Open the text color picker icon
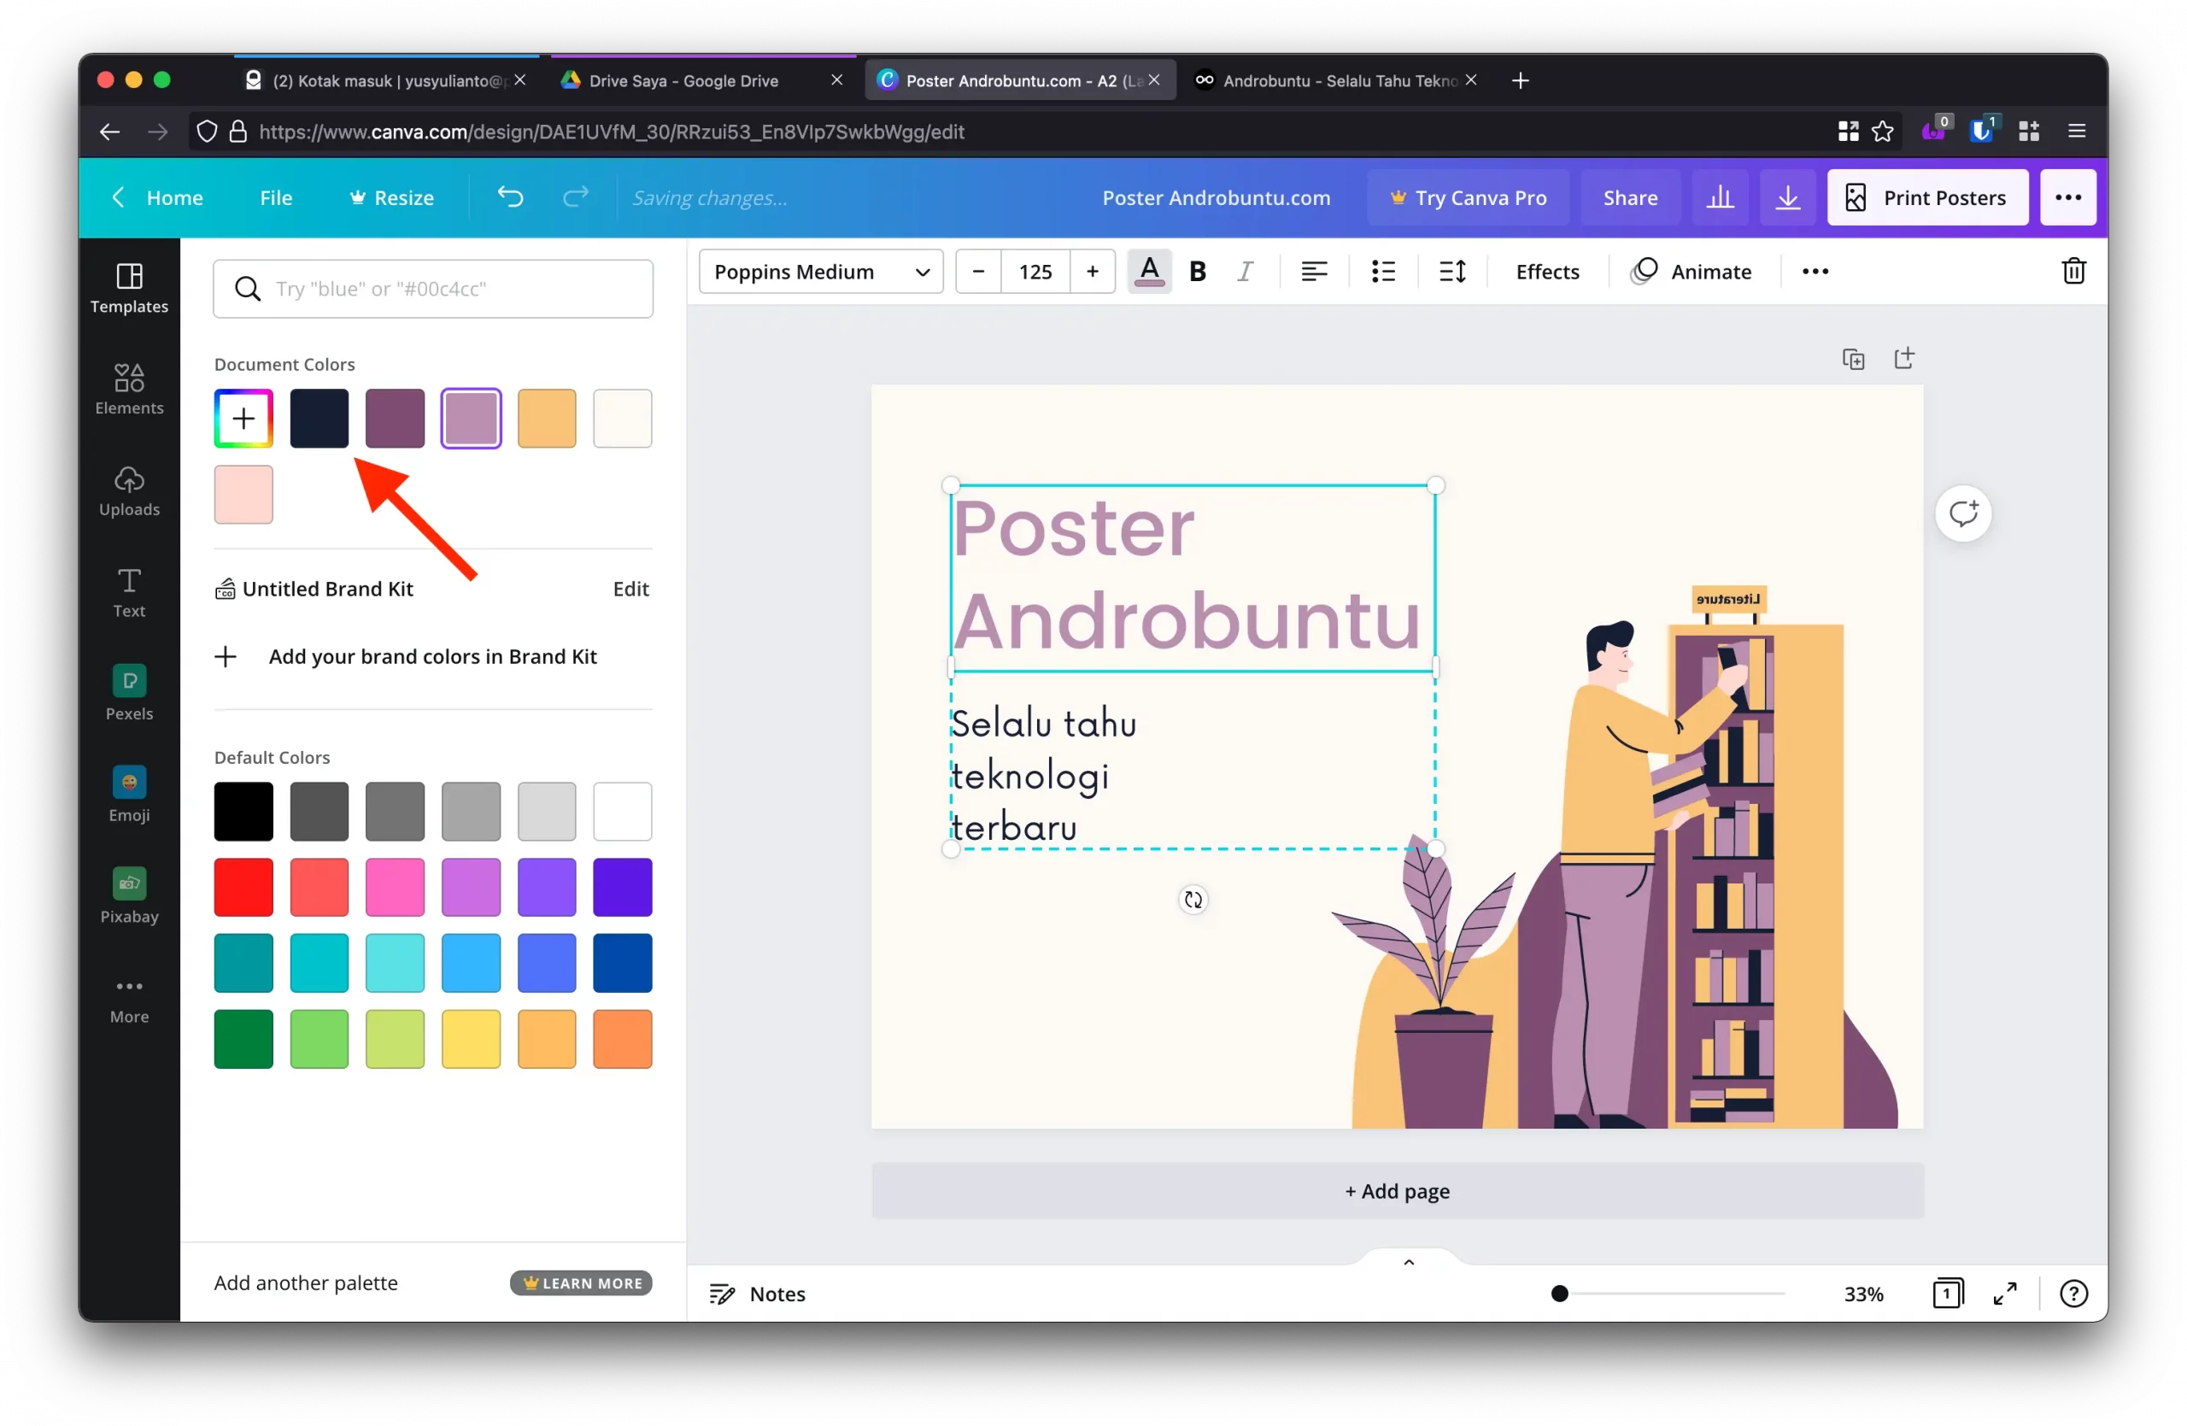 pyautogui.click(x=1149, y=271)
